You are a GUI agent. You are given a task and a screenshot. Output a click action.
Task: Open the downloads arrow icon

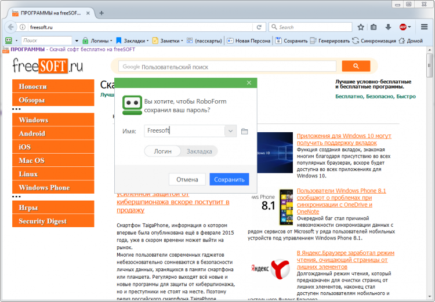[388, 27]
